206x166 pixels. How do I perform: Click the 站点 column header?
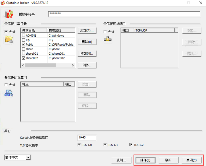click(42, 84)
